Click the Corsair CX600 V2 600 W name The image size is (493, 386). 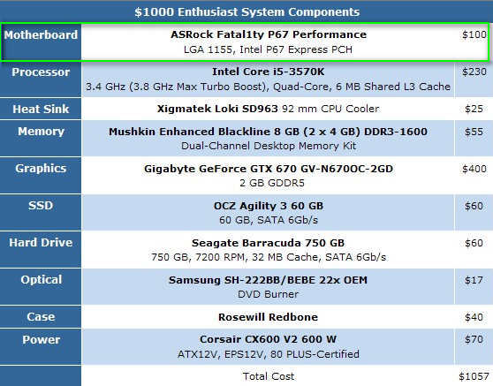[x=269, y=339]
